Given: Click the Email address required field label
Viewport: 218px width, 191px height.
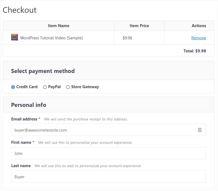Looking at the screenshot, I should (24, 119).
